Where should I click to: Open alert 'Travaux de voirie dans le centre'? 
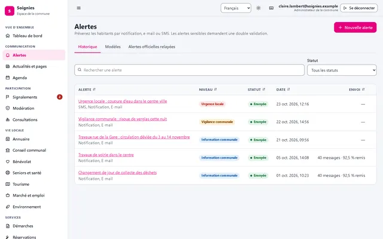pyautogui.click(x=106, y=155)
